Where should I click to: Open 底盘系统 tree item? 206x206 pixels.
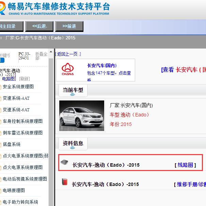pos(12,144)
